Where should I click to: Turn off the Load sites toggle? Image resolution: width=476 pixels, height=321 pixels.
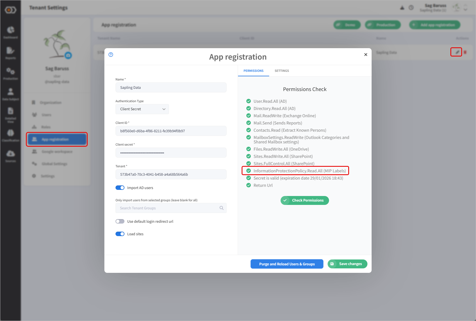(x=120, y=234)
